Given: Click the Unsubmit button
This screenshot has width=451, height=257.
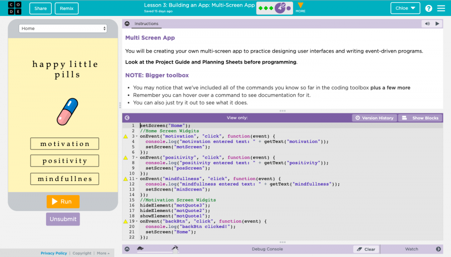Looking at the screenshot, I should point(63,219).
